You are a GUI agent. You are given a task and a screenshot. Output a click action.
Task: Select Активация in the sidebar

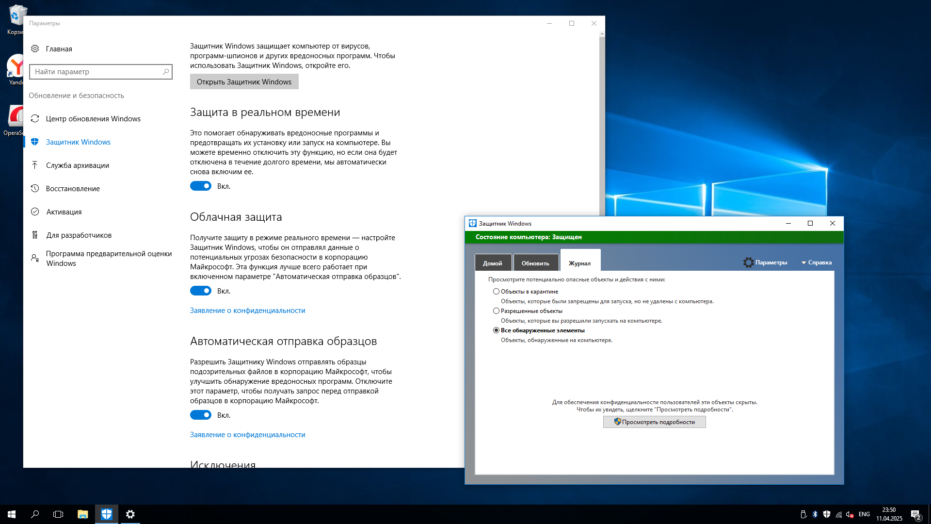click(x=64, y=212)
